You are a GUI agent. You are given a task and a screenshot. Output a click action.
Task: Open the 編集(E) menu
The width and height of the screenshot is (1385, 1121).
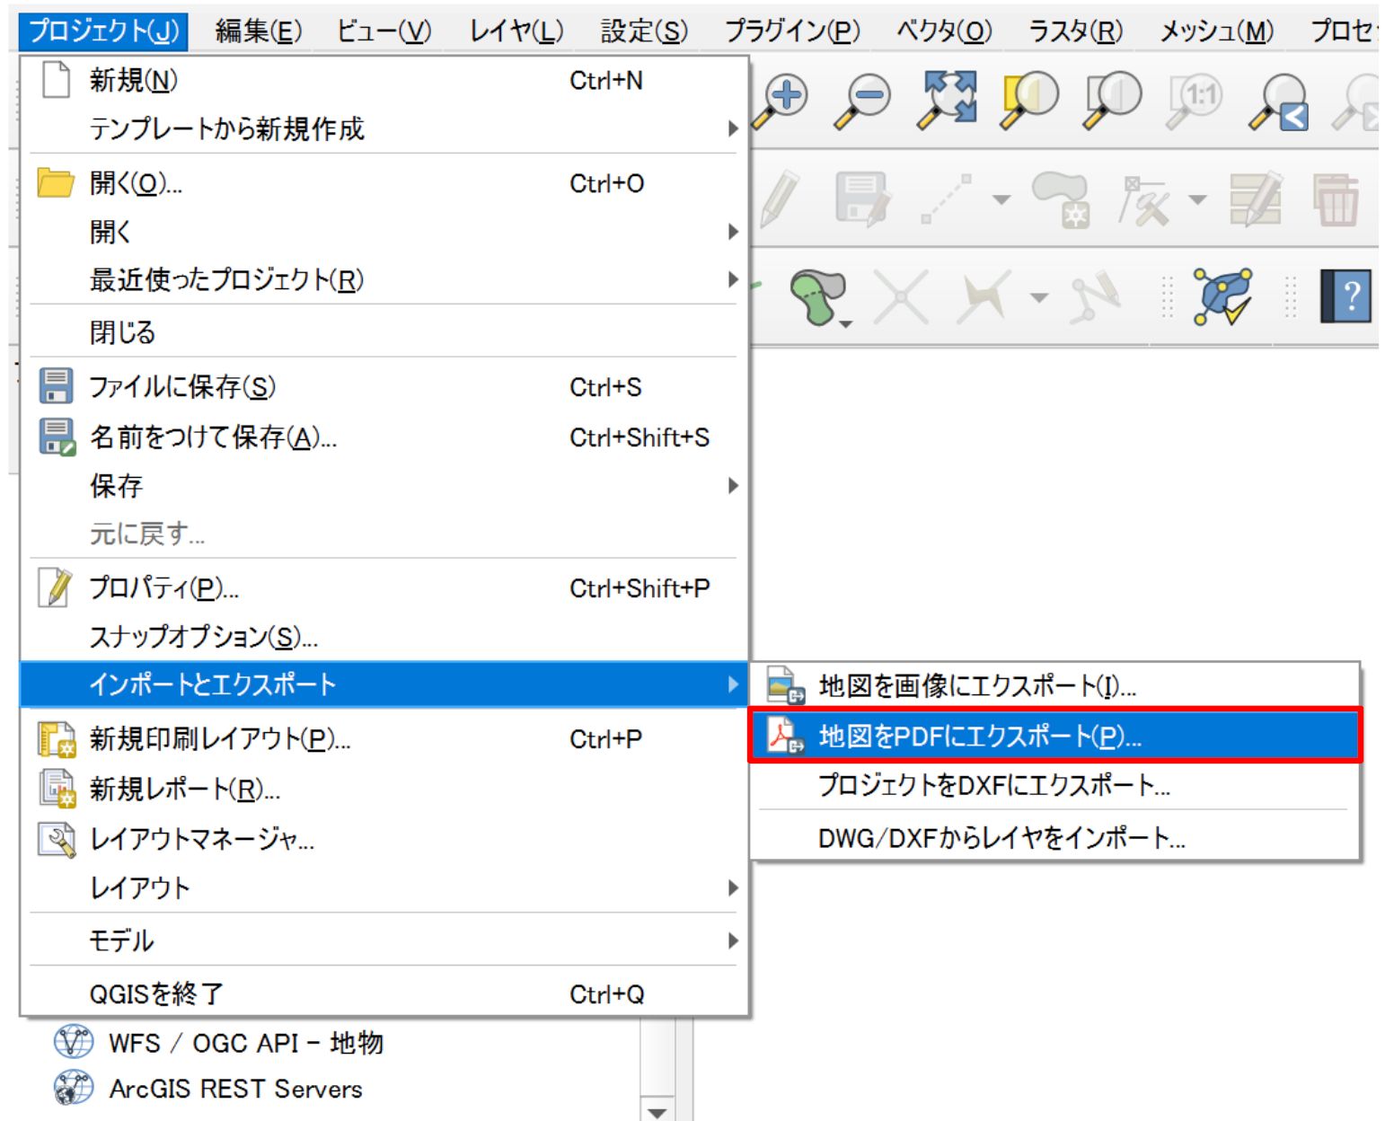pyautogui.click(x=259, y=31)
